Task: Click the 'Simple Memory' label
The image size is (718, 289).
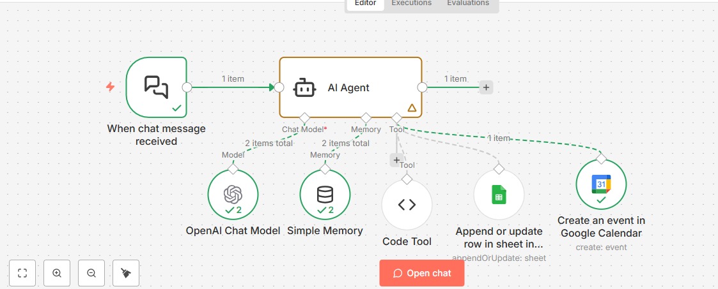Action: [x=325, y=230]
